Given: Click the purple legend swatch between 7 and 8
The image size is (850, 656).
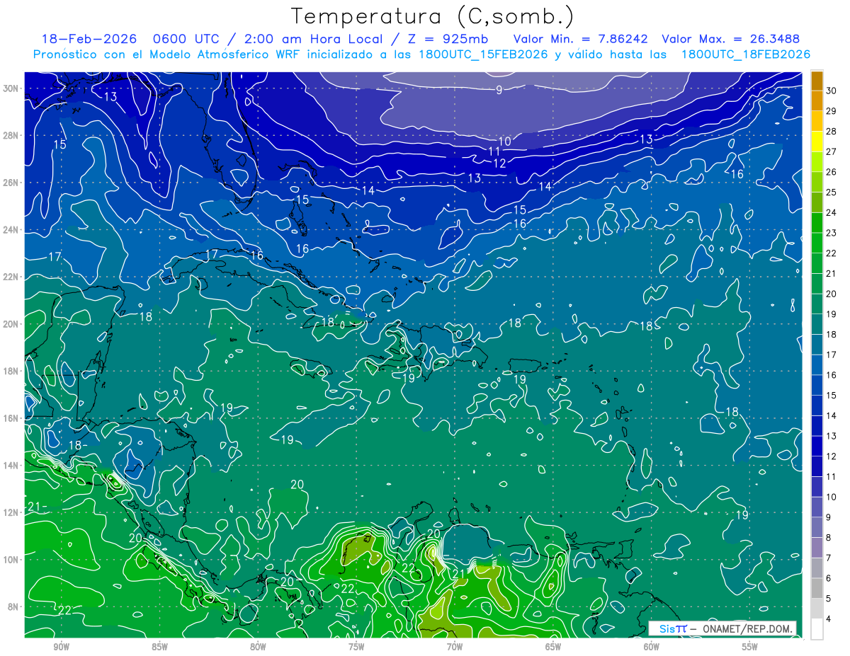Looking at the screenshot, I should [x=817, y=548].
